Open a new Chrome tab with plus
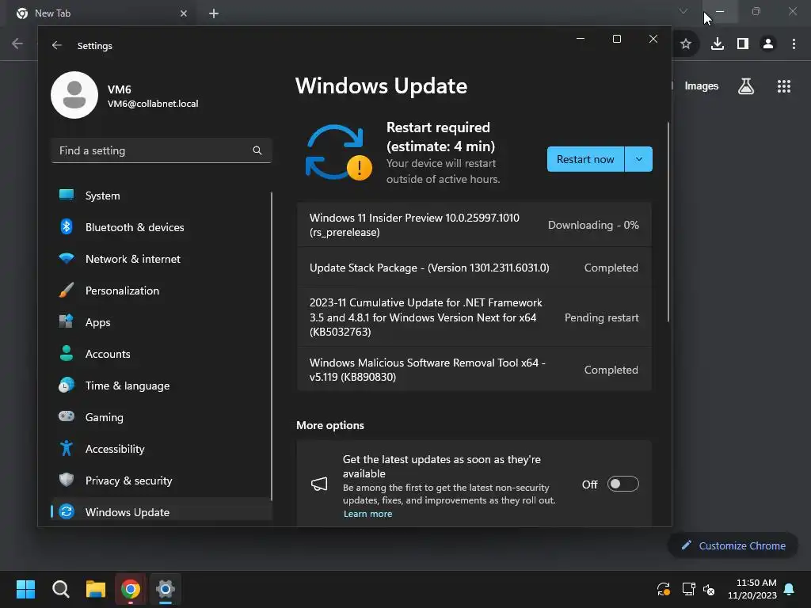 coord(214,13)
